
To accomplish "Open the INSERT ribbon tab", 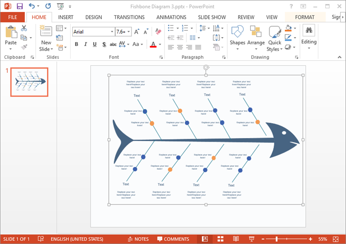I will pos(65,17).
